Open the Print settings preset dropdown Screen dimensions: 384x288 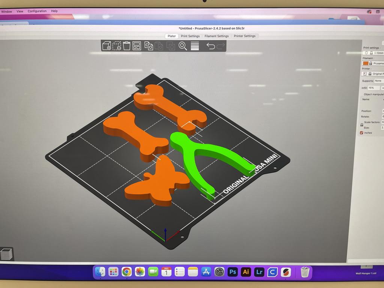(373, 53)
